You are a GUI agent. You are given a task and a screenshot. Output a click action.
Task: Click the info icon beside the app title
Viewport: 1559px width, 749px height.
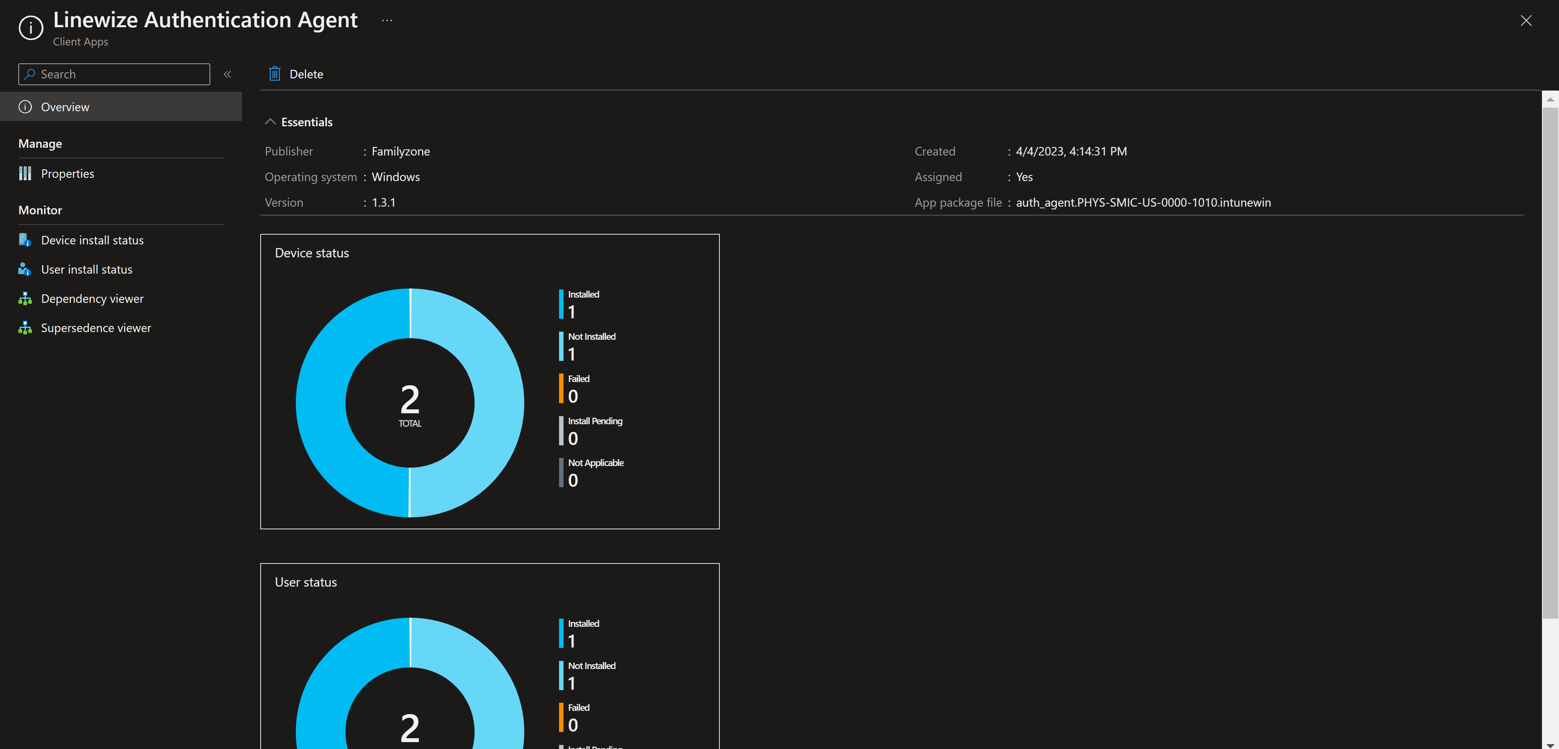31,27
